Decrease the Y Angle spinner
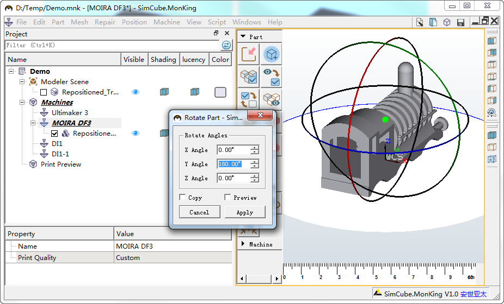Viewport: 504px width, 304px height. click(x=255, y=166)
